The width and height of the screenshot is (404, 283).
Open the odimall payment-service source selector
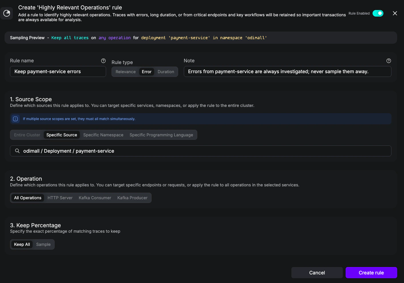[201, 151]
